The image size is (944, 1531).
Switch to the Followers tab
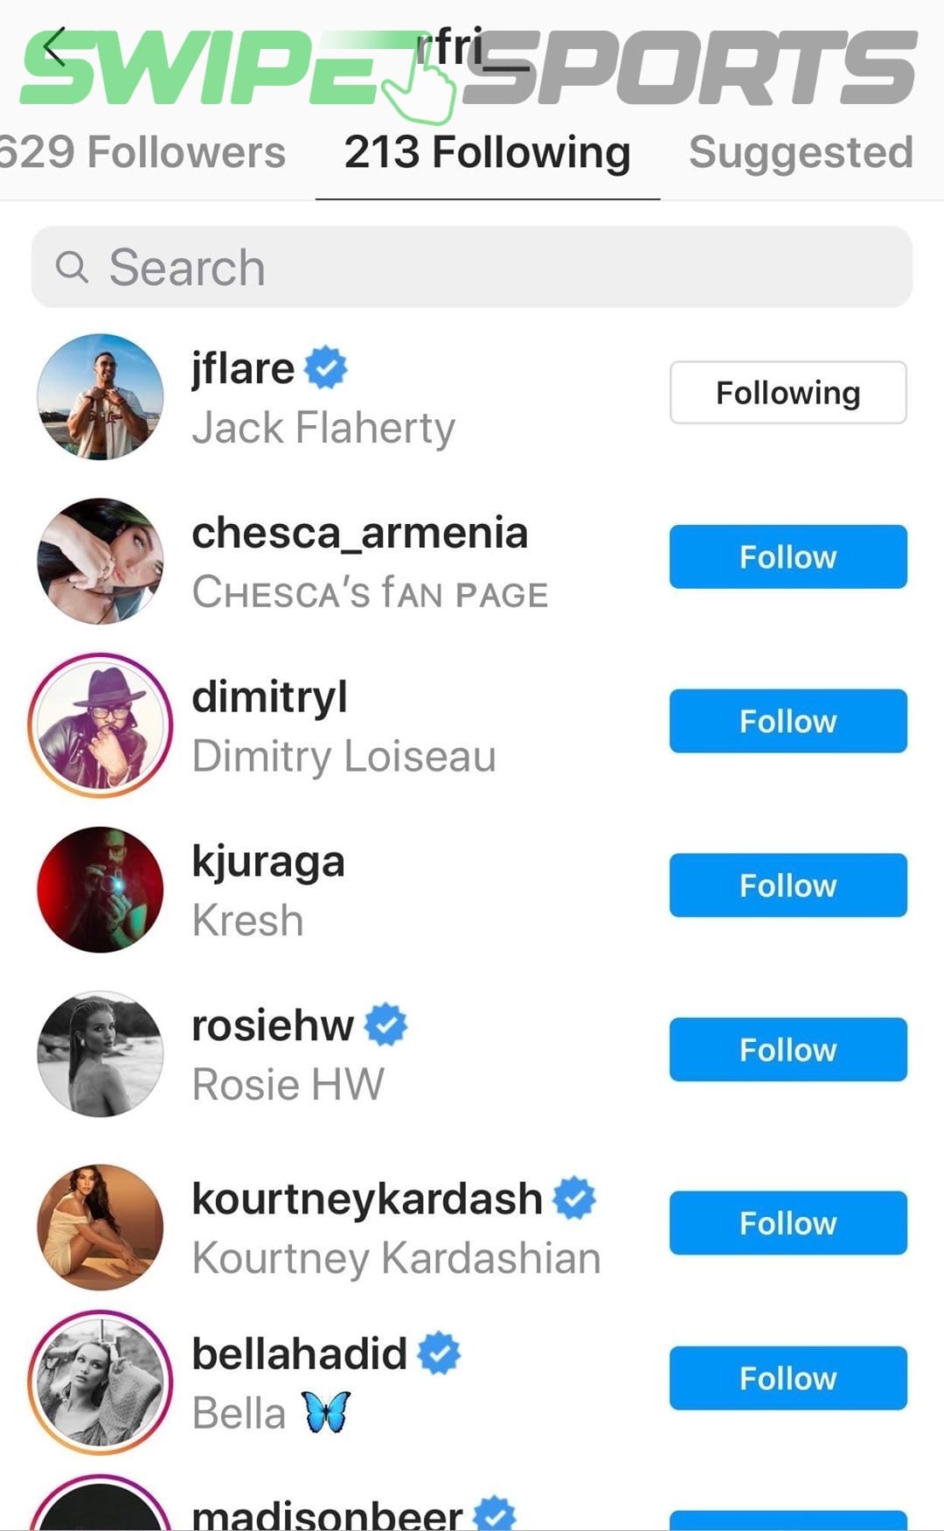(x=144, y=152)
